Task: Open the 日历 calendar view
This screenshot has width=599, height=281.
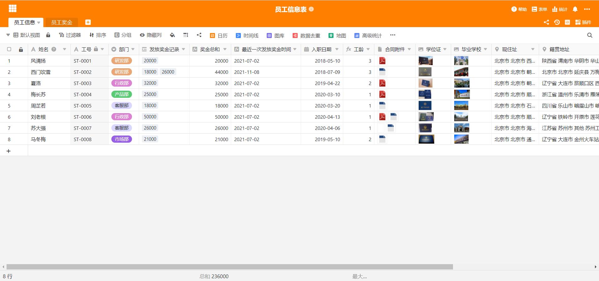Action: 219,35
